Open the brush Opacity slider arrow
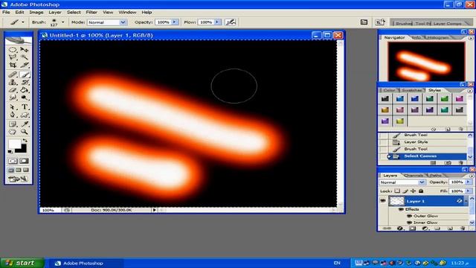476x268 pixels. (x=175, y=22)
